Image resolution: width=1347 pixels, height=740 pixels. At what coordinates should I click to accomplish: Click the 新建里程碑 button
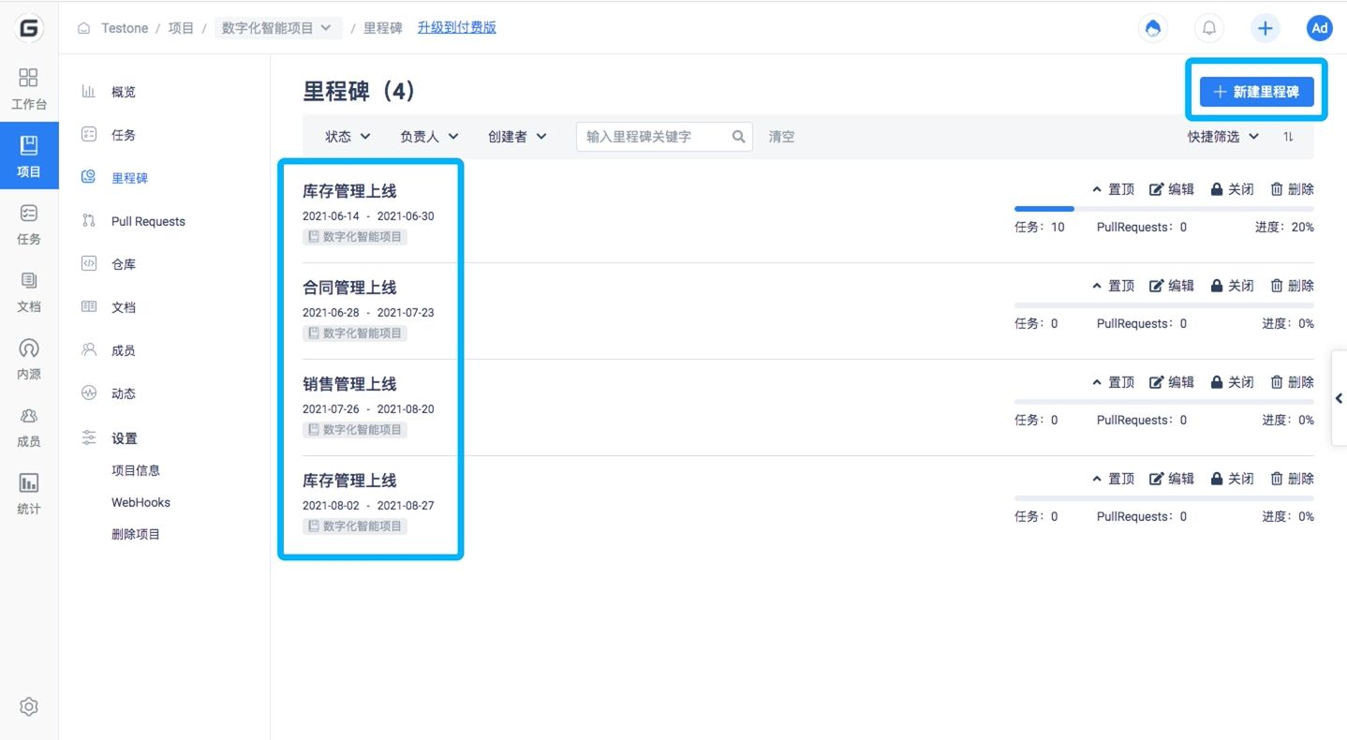pos(1256,92)
